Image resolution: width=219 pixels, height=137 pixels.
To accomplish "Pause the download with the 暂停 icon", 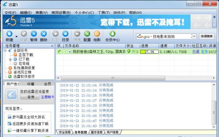I will [34, 34].
